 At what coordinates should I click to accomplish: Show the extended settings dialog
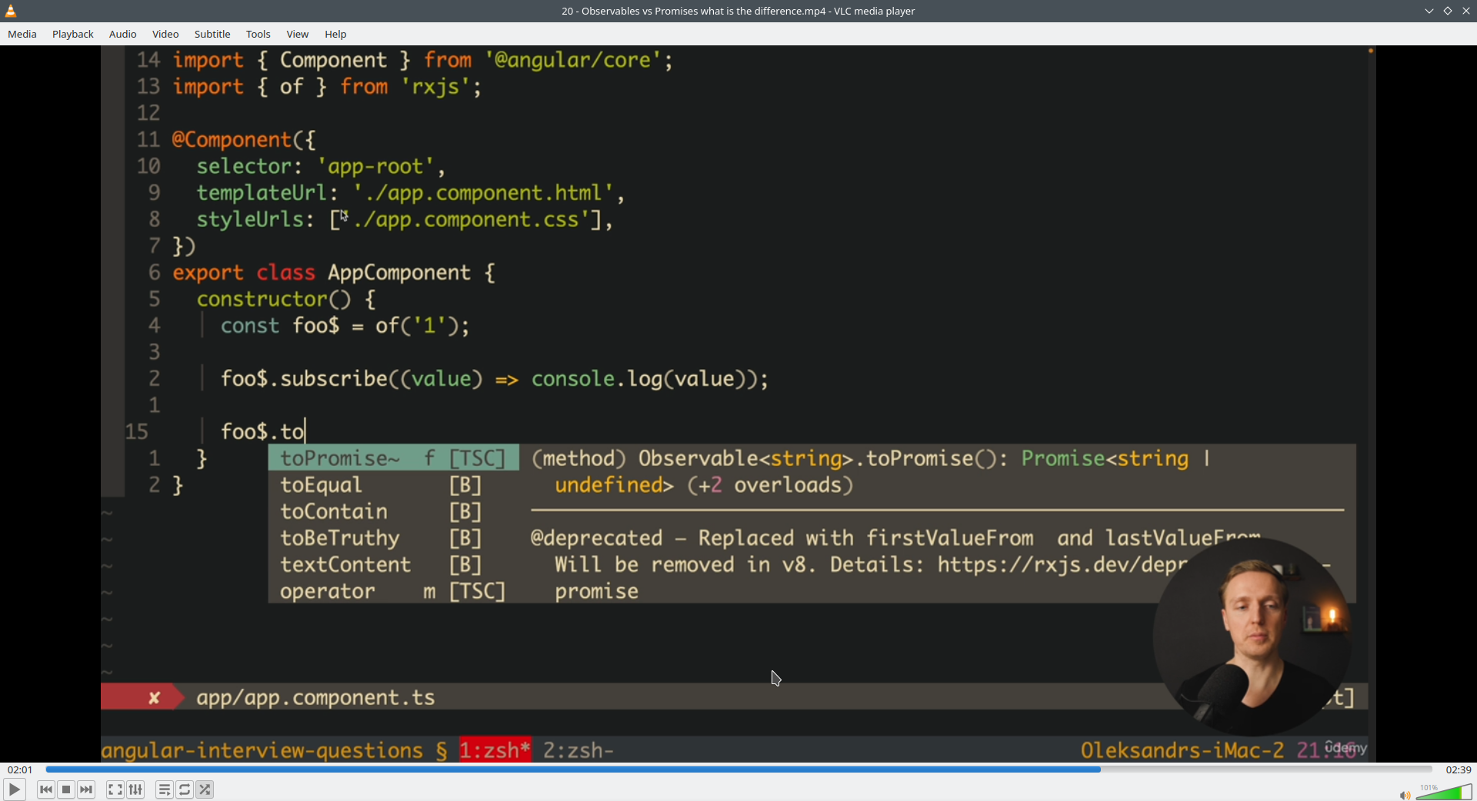tap(135, 789)
